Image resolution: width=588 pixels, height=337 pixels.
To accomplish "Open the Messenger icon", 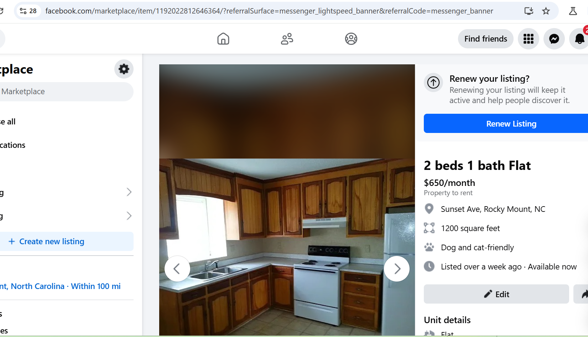I will 554,39.
